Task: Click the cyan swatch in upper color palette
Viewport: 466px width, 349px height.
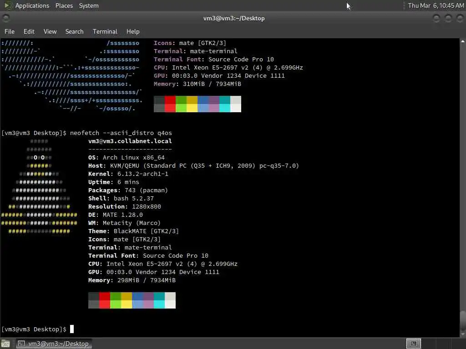Action: click(x=225, y=104)
